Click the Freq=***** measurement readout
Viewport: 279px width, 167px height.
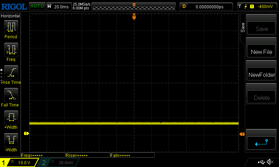pos(43,155)
